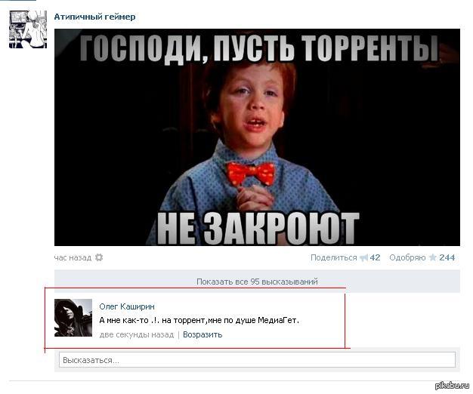The width and height of the screenshot is (473, 394).
Task: Click the Поделиться share link
Action: coord(334,257)
